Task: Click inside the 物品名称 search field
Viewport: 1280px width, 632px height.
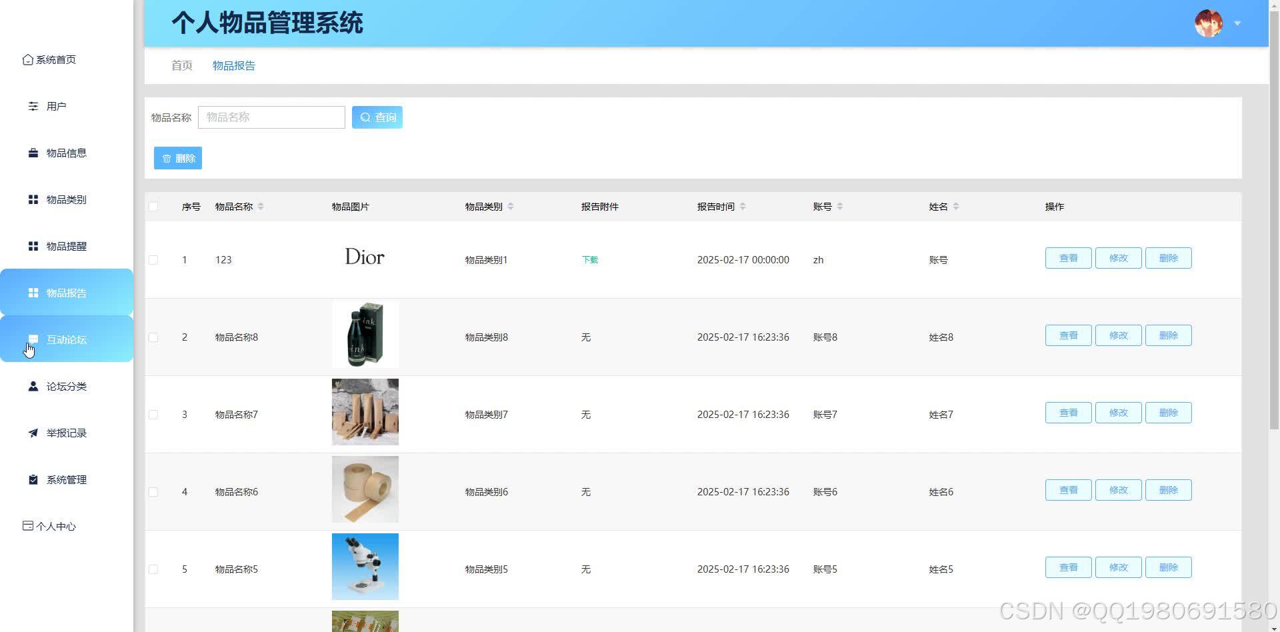Action: 271,117
